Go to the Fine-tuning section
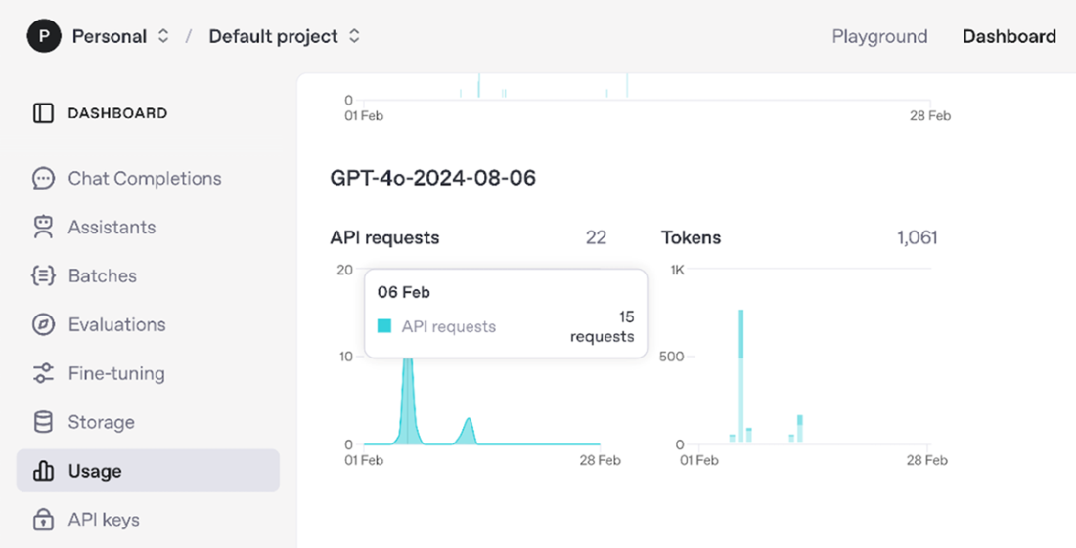This screenshot has width=1076, height=548. 115,374
